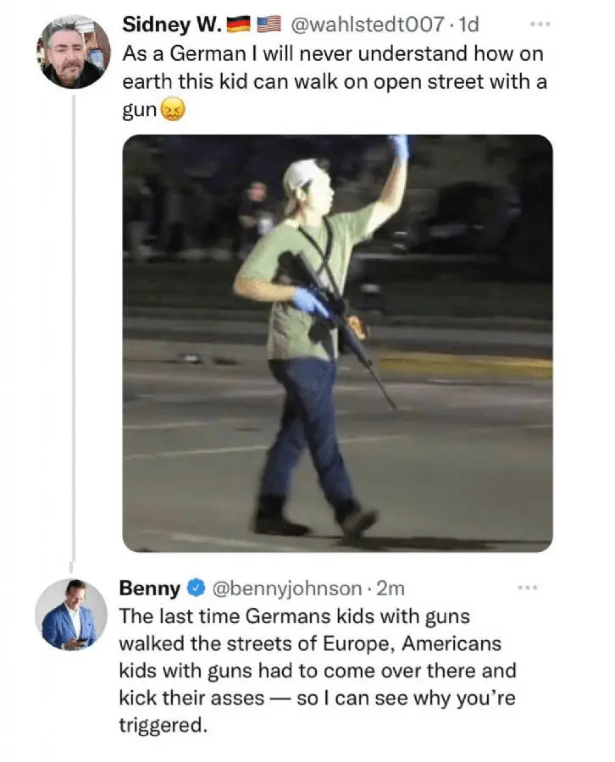Open more options on Sidney W.'s tweet
The width and height of the screenshot is (615, 762).
[540, 26]
